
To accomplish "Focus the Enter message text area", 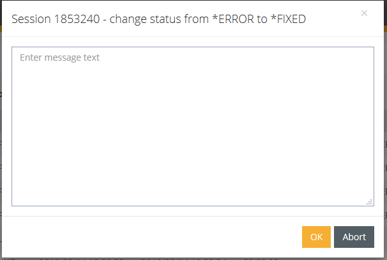I will pos(193,126).
